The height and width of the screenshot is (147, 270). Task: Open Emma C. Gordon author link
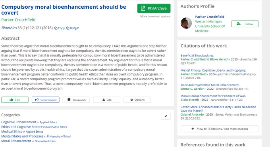192,89
